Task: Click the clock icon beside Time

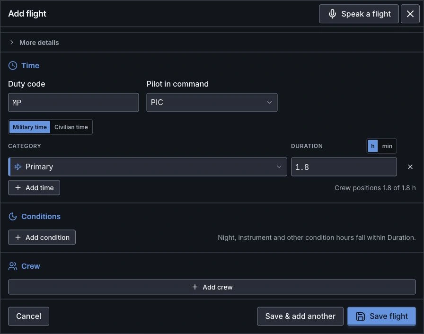Action: [13, 65]
